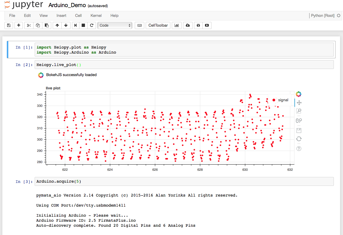Click 'Using COM Port' output line

coord(81,205)
